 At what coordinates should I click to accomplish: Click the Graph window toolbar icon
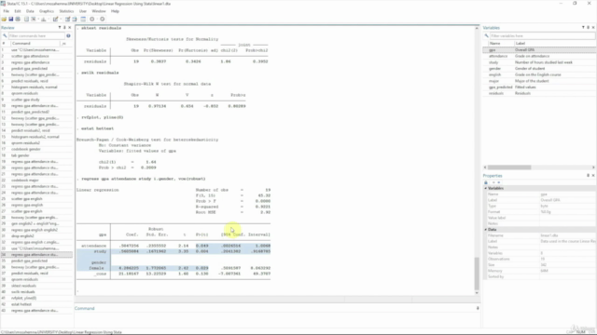44,19
